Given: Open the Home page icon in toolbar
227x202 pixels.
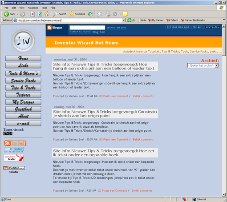Looking at the screenshot, I should tap(47, 14).
